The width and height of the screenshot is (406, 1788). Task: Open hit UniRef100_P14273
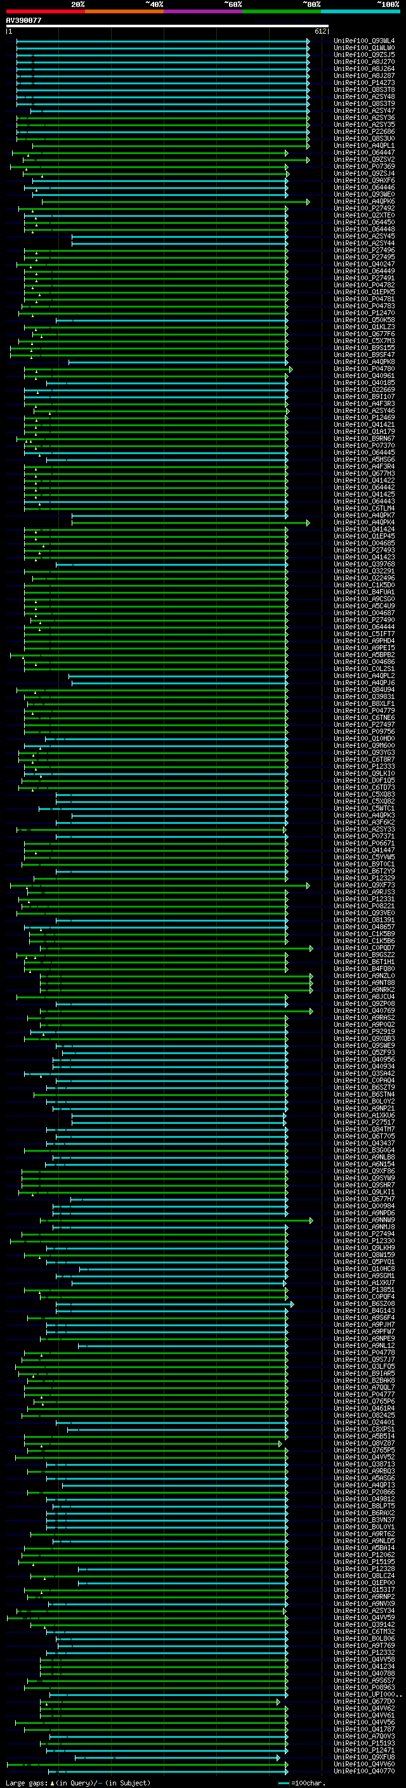pos(363,82)
